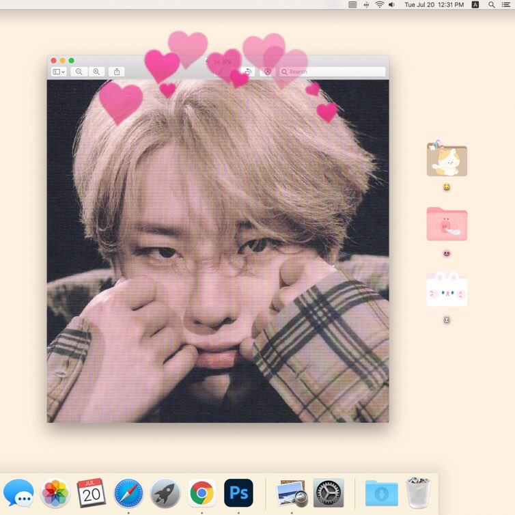Launch Safari from the Dock

coord(128,493)
